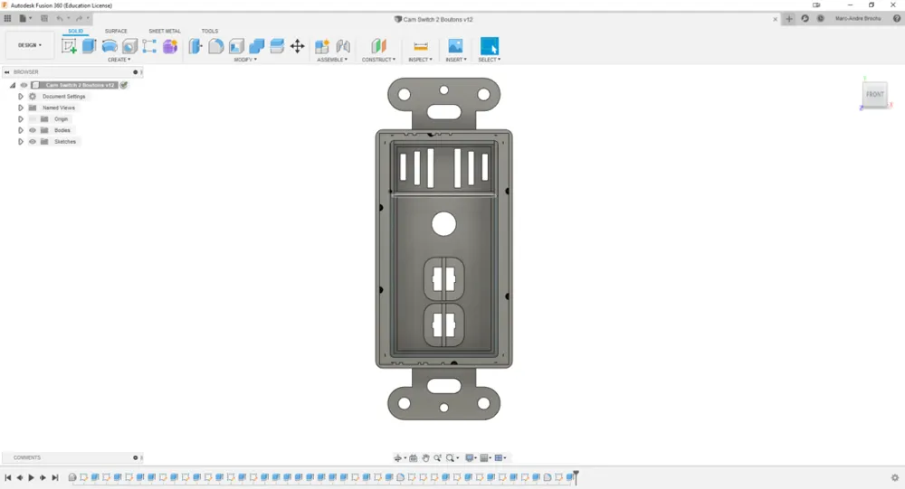Expand Bodies node

20,130
